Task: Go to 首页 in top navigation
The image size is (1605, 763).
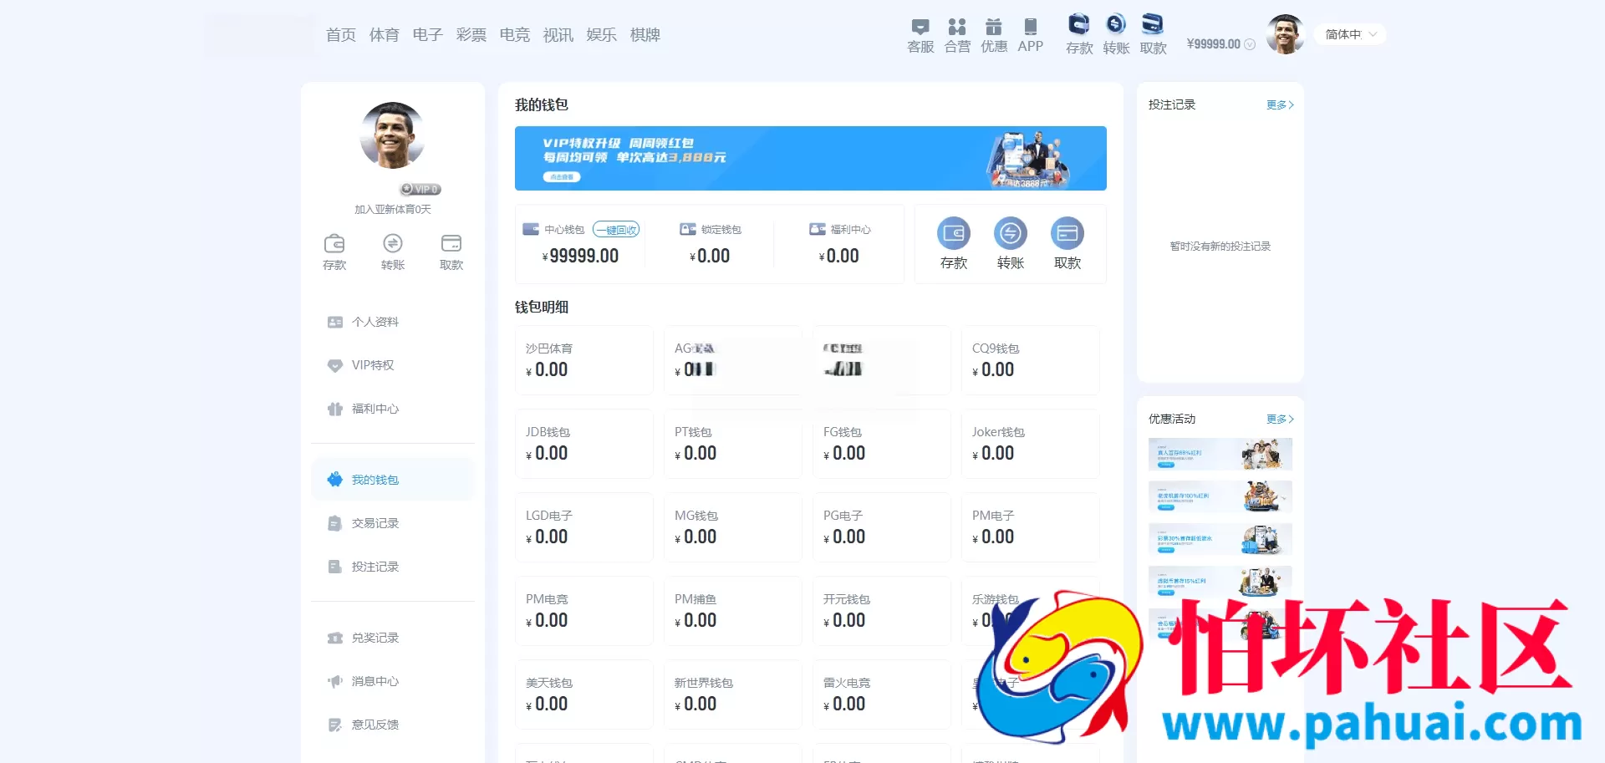Action: coord(341,35)
